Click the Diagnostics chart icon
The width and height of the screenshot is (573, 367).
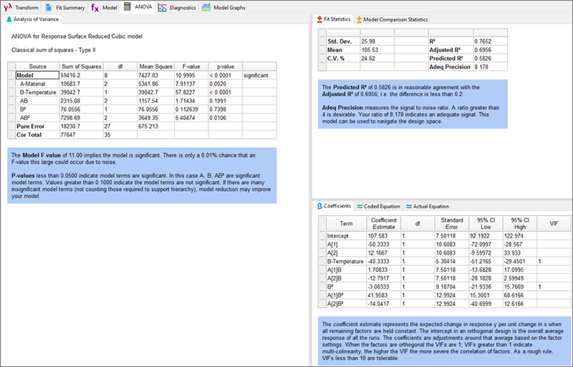click(x=163, y=6)
